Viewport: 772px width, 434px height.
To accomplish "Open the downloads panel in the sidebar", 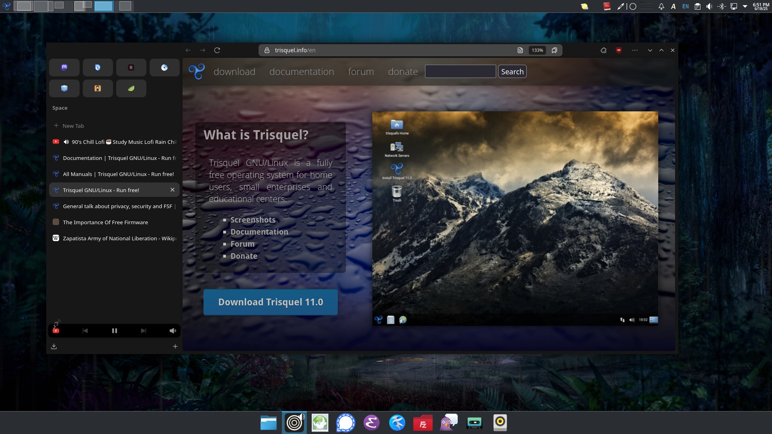I will (x=54, y=346).
